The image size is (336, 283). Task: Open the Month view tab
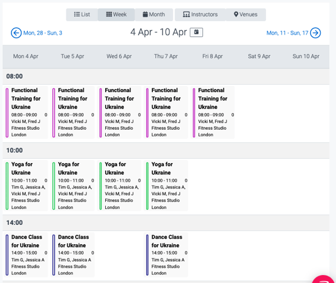pos(154,15)
